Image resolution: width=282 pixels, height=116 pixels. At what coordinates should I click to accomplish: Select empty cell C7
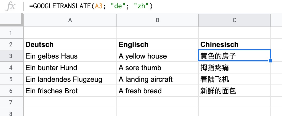[x=235, y=102]
